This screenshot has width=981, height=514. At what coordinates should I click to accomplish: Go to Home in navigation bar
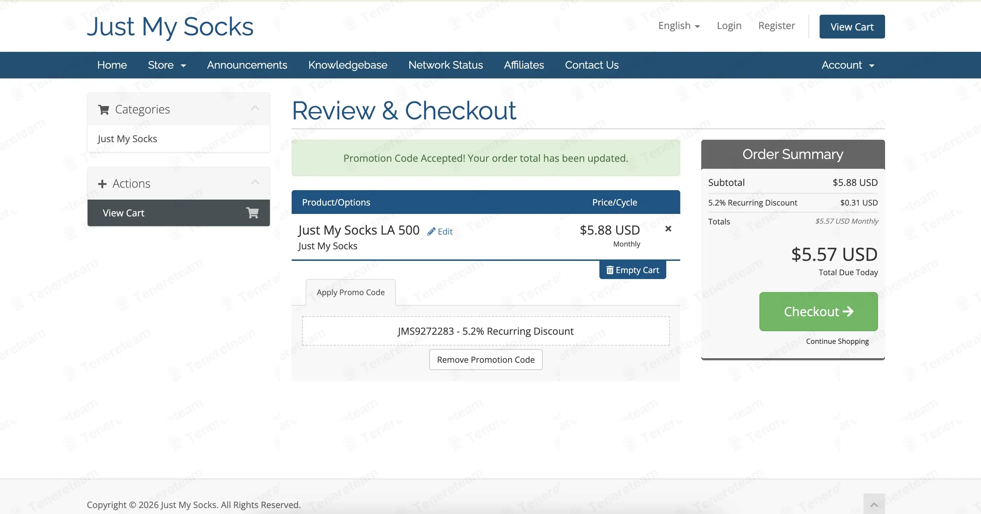click(x=112, y=65)
